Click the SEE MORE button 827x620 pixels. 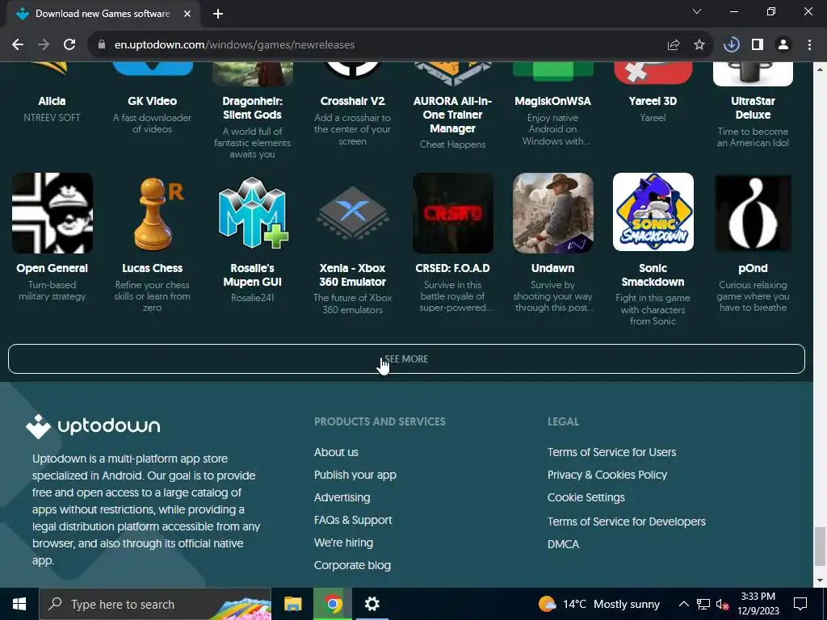click(407, 358)
